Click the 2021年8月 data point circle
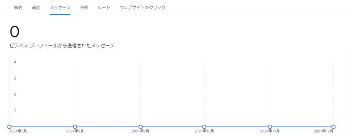This screenshot has width=345, height=139. (x=75, y=127)
